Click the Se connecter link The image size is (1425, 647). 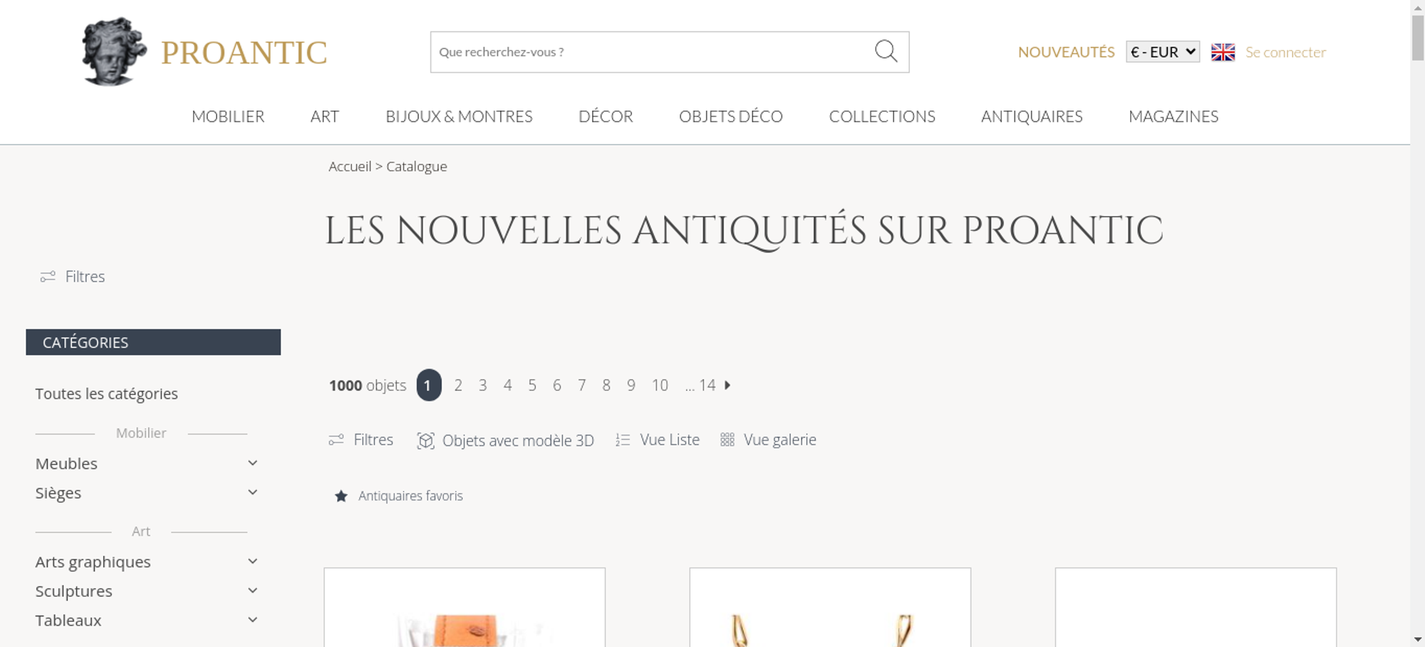pyautogui.click(x=1285, y=52)
